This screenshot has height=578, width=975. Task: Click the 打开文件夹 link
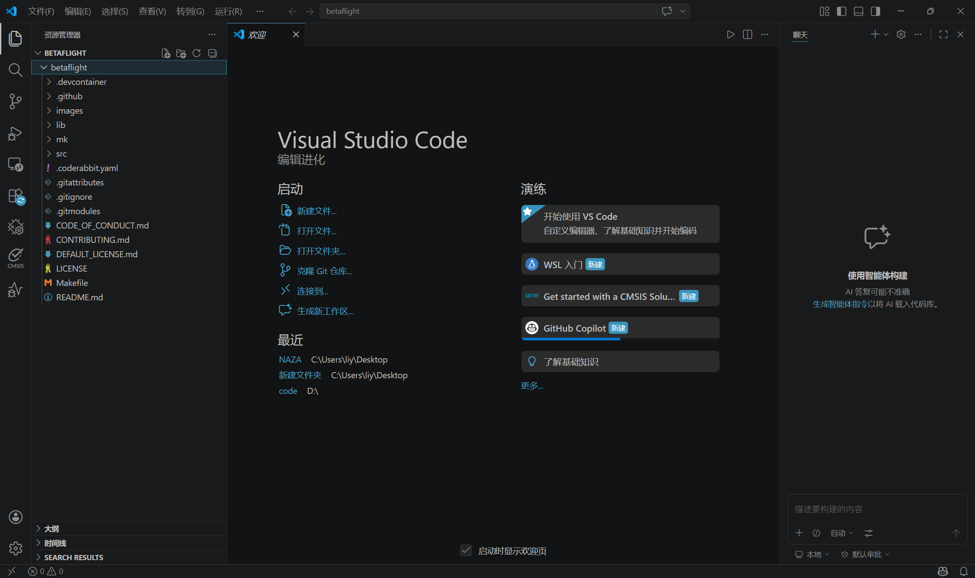pos(321,251)
